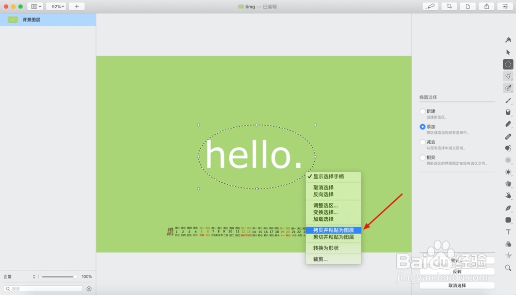516x295 pixels.
Task: Select the Pen tool
Action: (508, 208)
